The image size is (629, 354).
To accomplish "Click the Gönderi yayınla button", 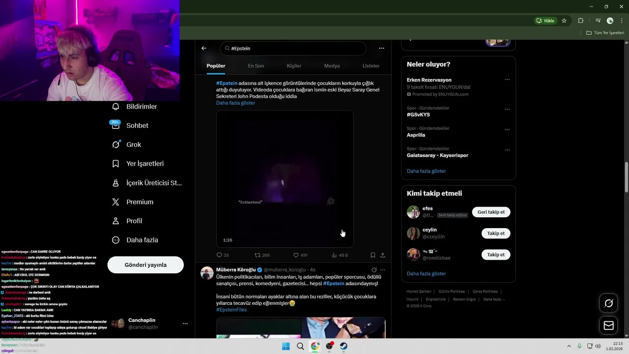I will [x=145, y=265].
